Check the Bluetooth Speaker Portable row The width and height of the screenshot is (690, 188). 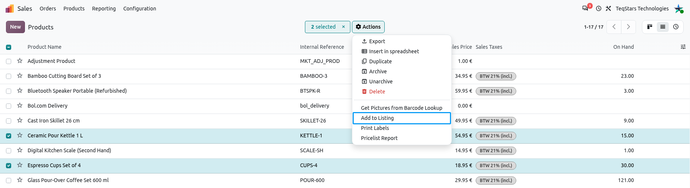tap(9, 91)
